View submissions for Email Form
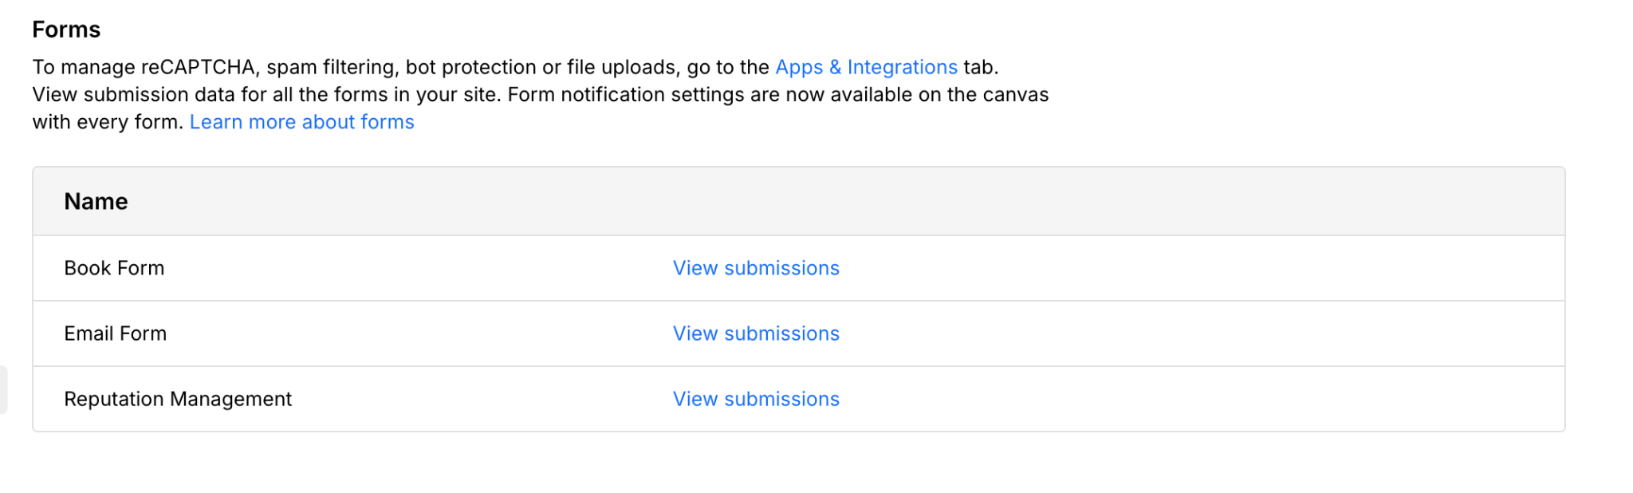The image size is (1633, 493). [755, 333]
